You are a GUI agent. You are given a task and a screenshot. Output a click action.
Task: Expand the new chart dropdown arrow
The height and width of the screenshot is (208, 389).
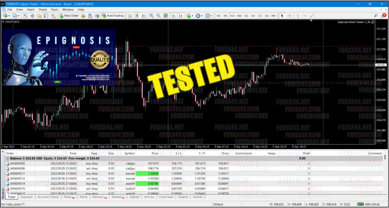click(x=9, y=16)
